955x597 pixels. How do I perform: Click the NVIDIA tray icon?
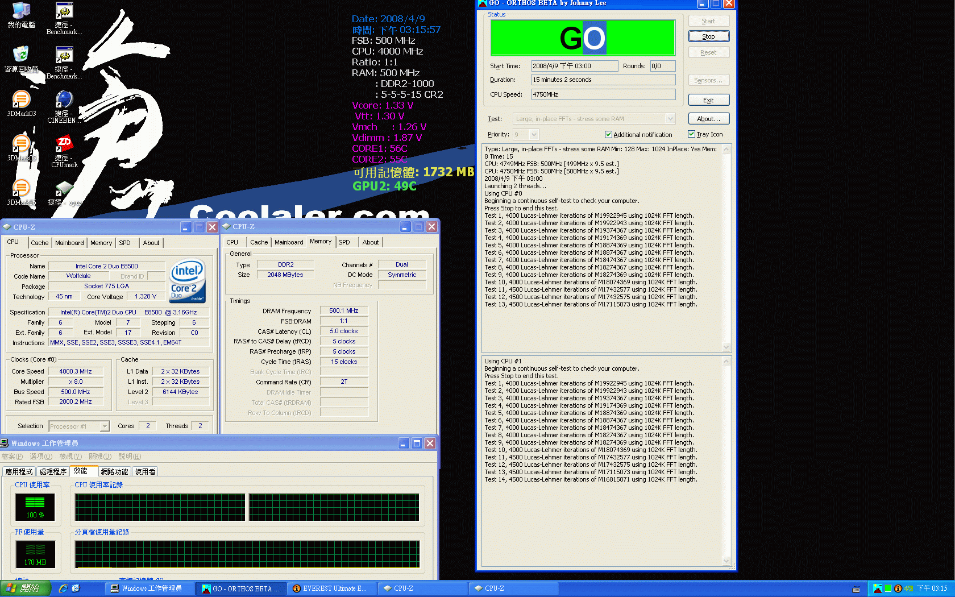908,588
